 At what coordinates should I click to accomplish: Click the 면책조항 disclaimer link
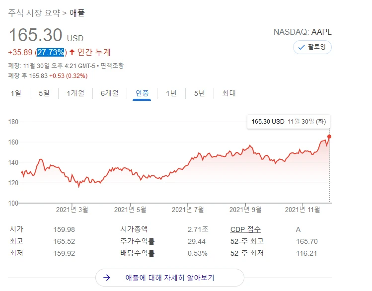[112, 66]
